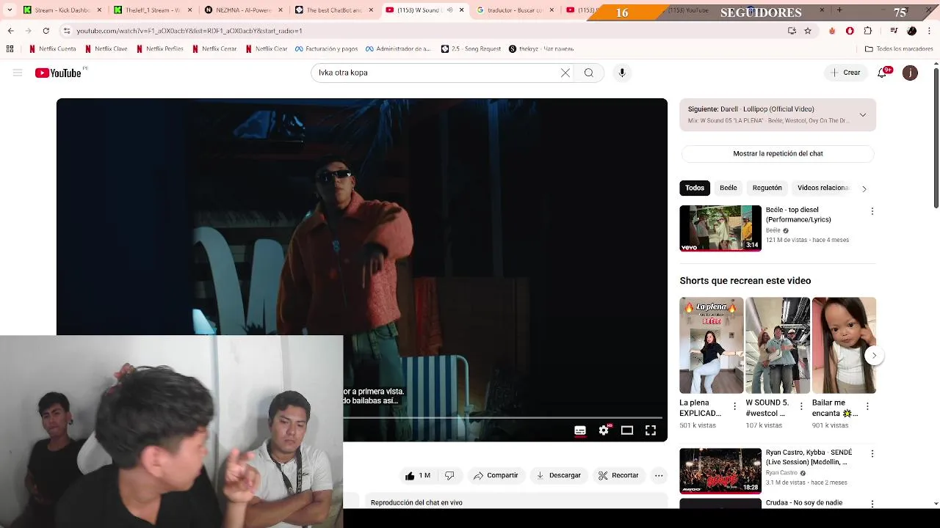The width and height of the screenshot is (940, 528).
Task: Open the Todos los marcadores folder
Action: click(x=899, y=48)
